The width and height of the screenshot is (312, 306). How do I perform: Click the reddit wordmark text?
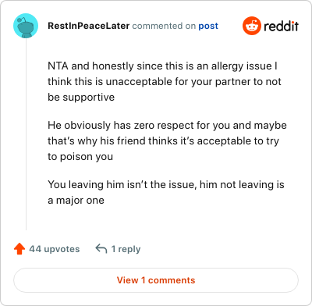[281, 26]
